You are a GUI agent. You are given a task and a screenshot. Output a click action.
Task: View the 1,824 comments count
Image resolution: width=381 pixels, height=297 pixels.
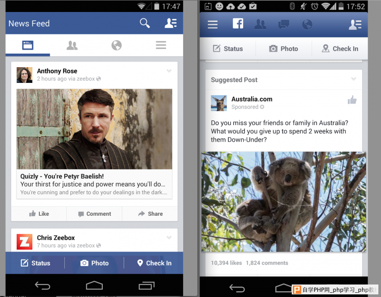coord(267,263)
